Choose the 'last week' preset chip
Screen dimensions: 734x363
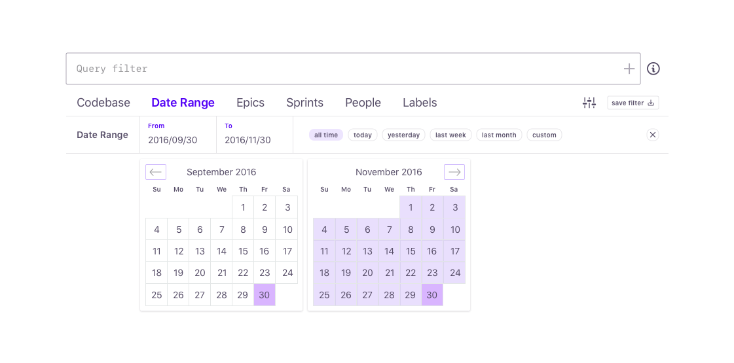(450, 135)
